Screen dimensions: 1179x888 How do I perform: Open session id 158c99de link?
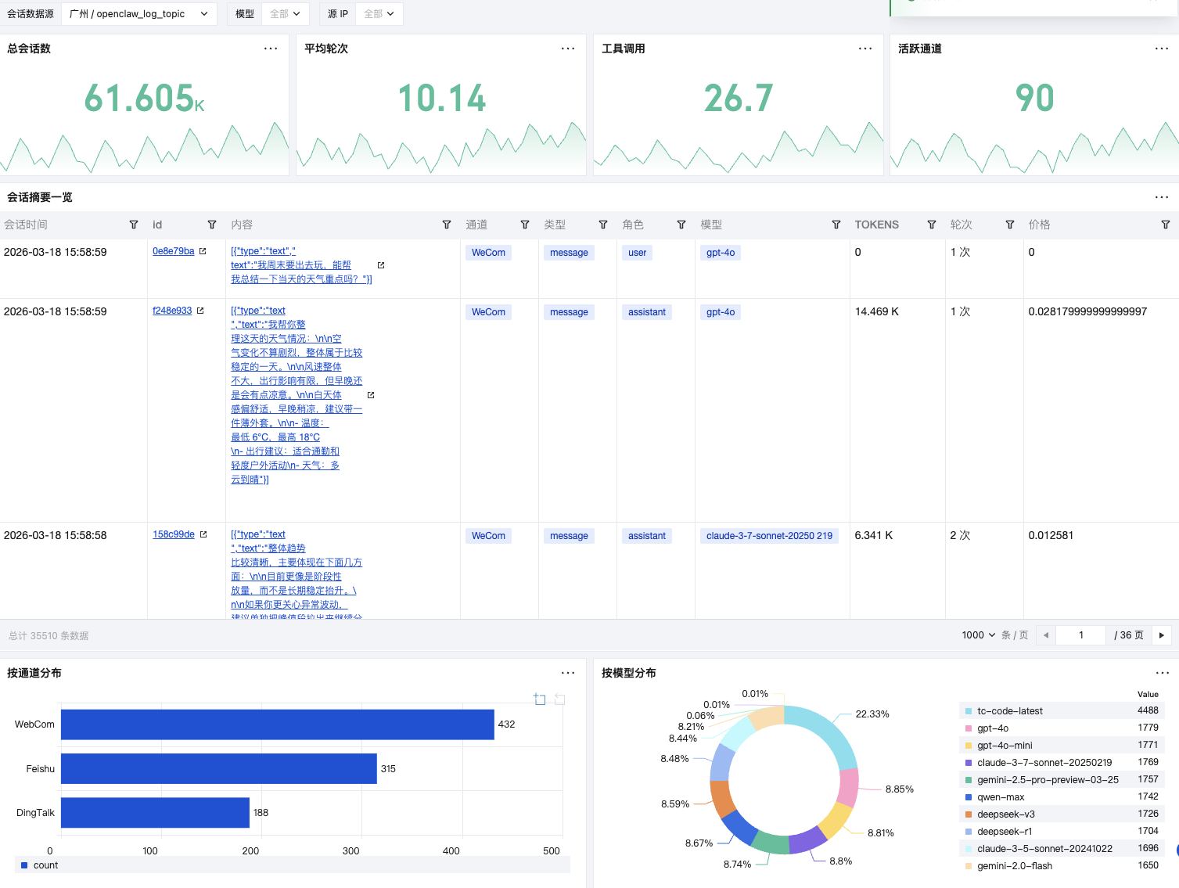pyautogui.click(x=174, y=534)
